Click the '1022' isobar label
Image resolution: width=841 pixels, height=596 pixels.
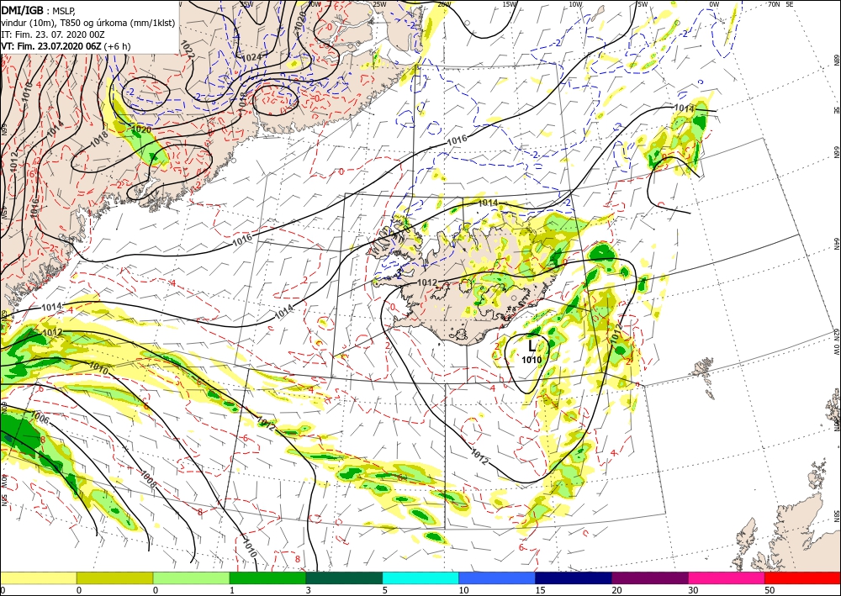[x=188, y=50]
